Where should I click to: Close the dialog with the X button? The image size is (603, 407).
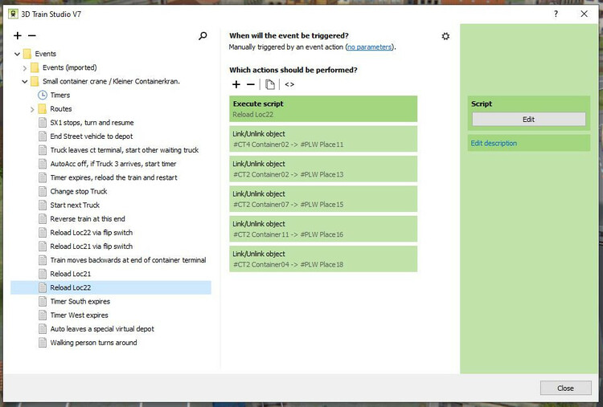point(585,14)
